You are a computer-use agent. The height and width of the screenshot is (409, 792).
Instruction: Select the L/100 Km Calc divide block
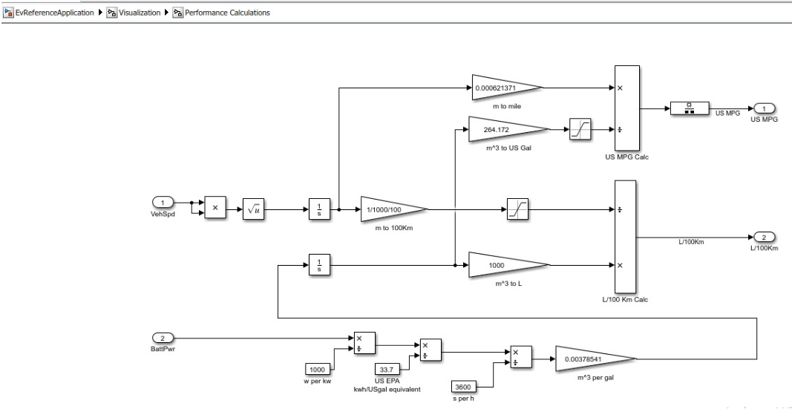[625, 237]
